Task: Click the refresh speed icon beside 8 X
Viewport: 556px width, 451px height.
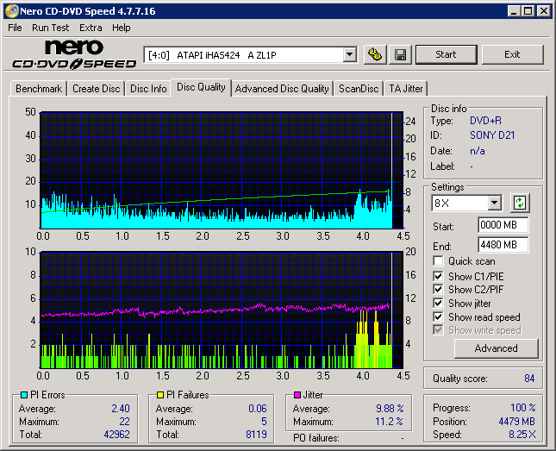Action: click(519, 203)
